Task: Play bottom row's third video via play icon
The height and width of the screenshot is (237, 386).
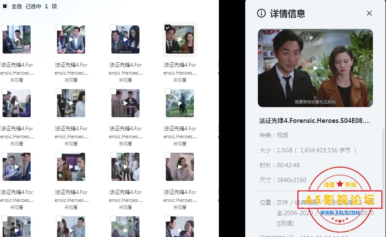Action: 125,230
